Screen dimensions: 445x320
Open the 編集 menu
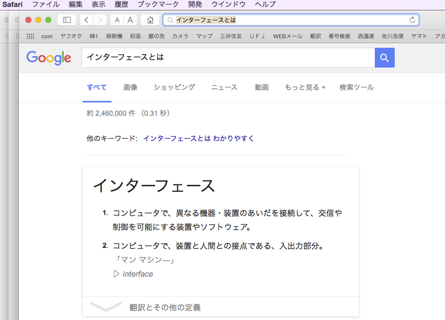(x=76, y=4)
